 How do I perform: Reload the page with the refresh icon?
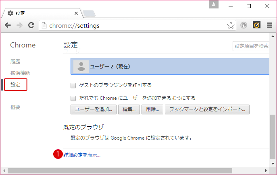[31, 25]
